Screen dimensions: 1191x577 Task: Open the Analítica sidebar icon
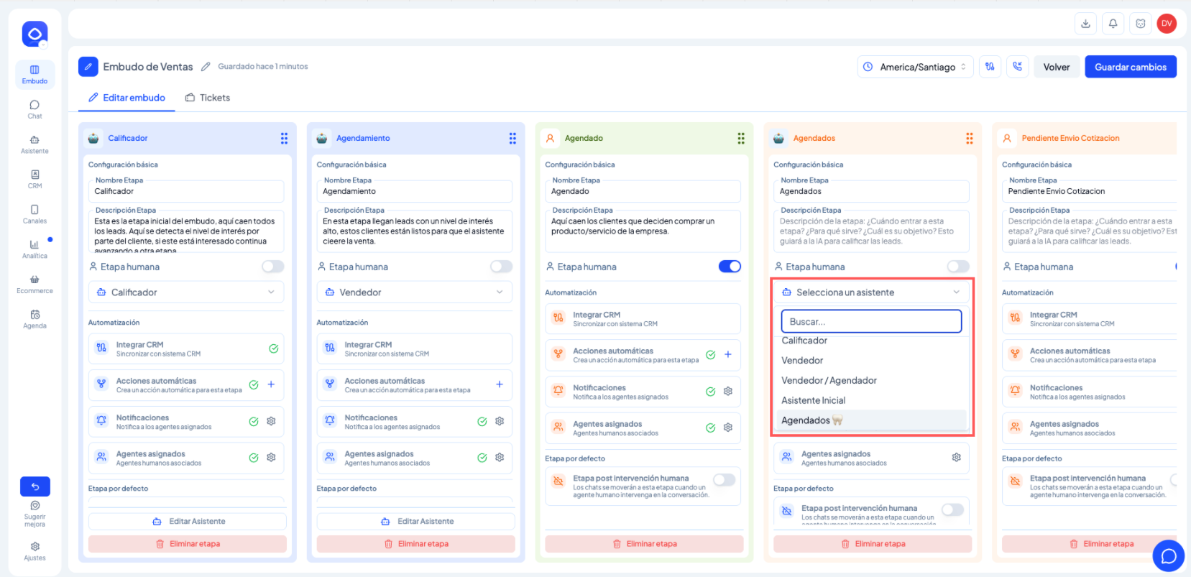point(35,249)
